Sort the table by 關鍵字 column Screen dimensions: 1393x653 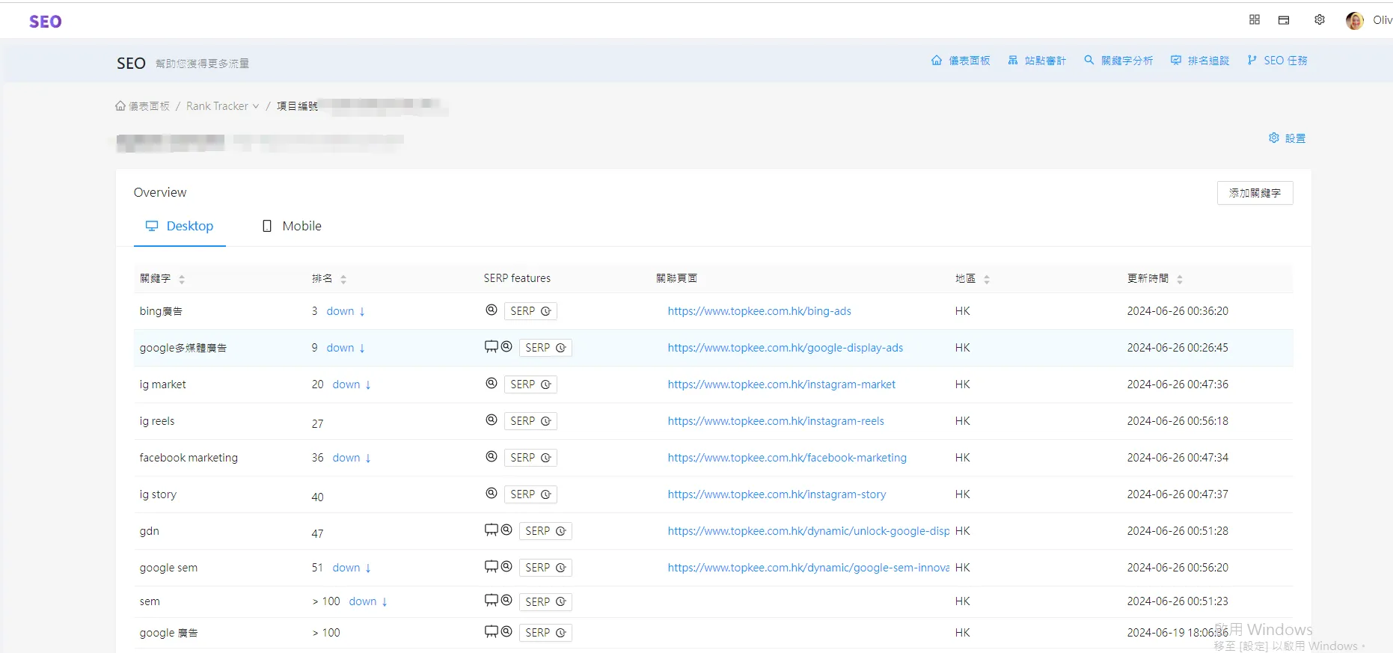tap(182, 279)
